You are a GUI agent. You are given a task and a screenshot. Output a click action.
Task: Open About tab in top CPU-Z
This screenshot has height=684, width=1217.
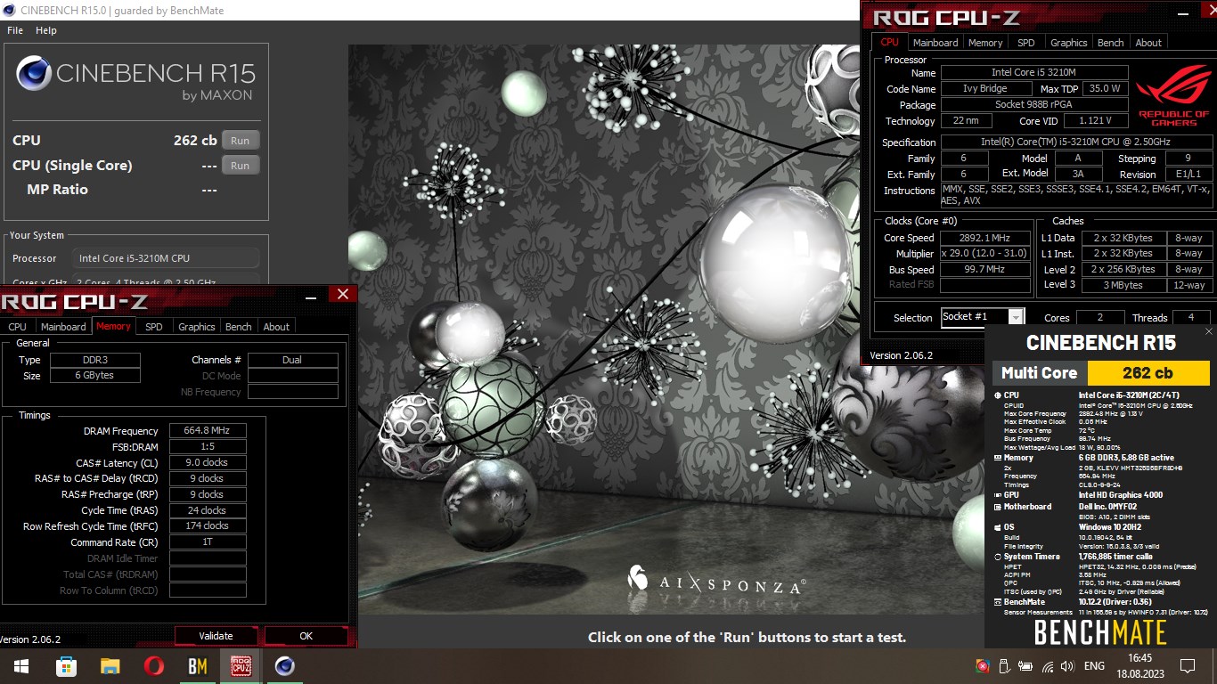(1148, 42)
